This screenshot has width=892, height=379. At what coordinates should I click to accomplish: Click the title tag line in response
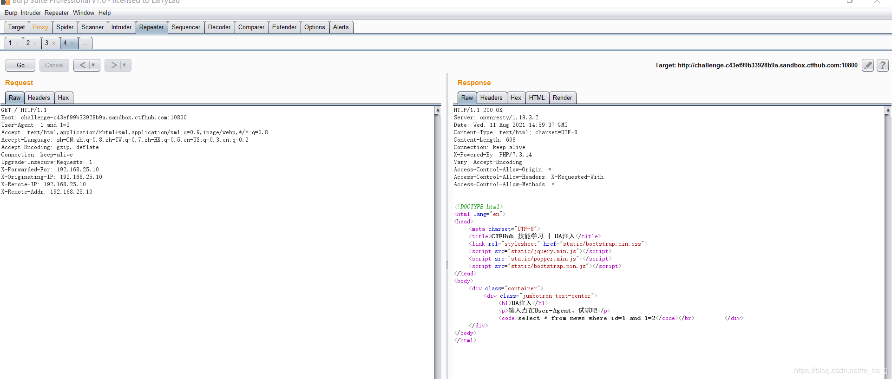[535, 236]
